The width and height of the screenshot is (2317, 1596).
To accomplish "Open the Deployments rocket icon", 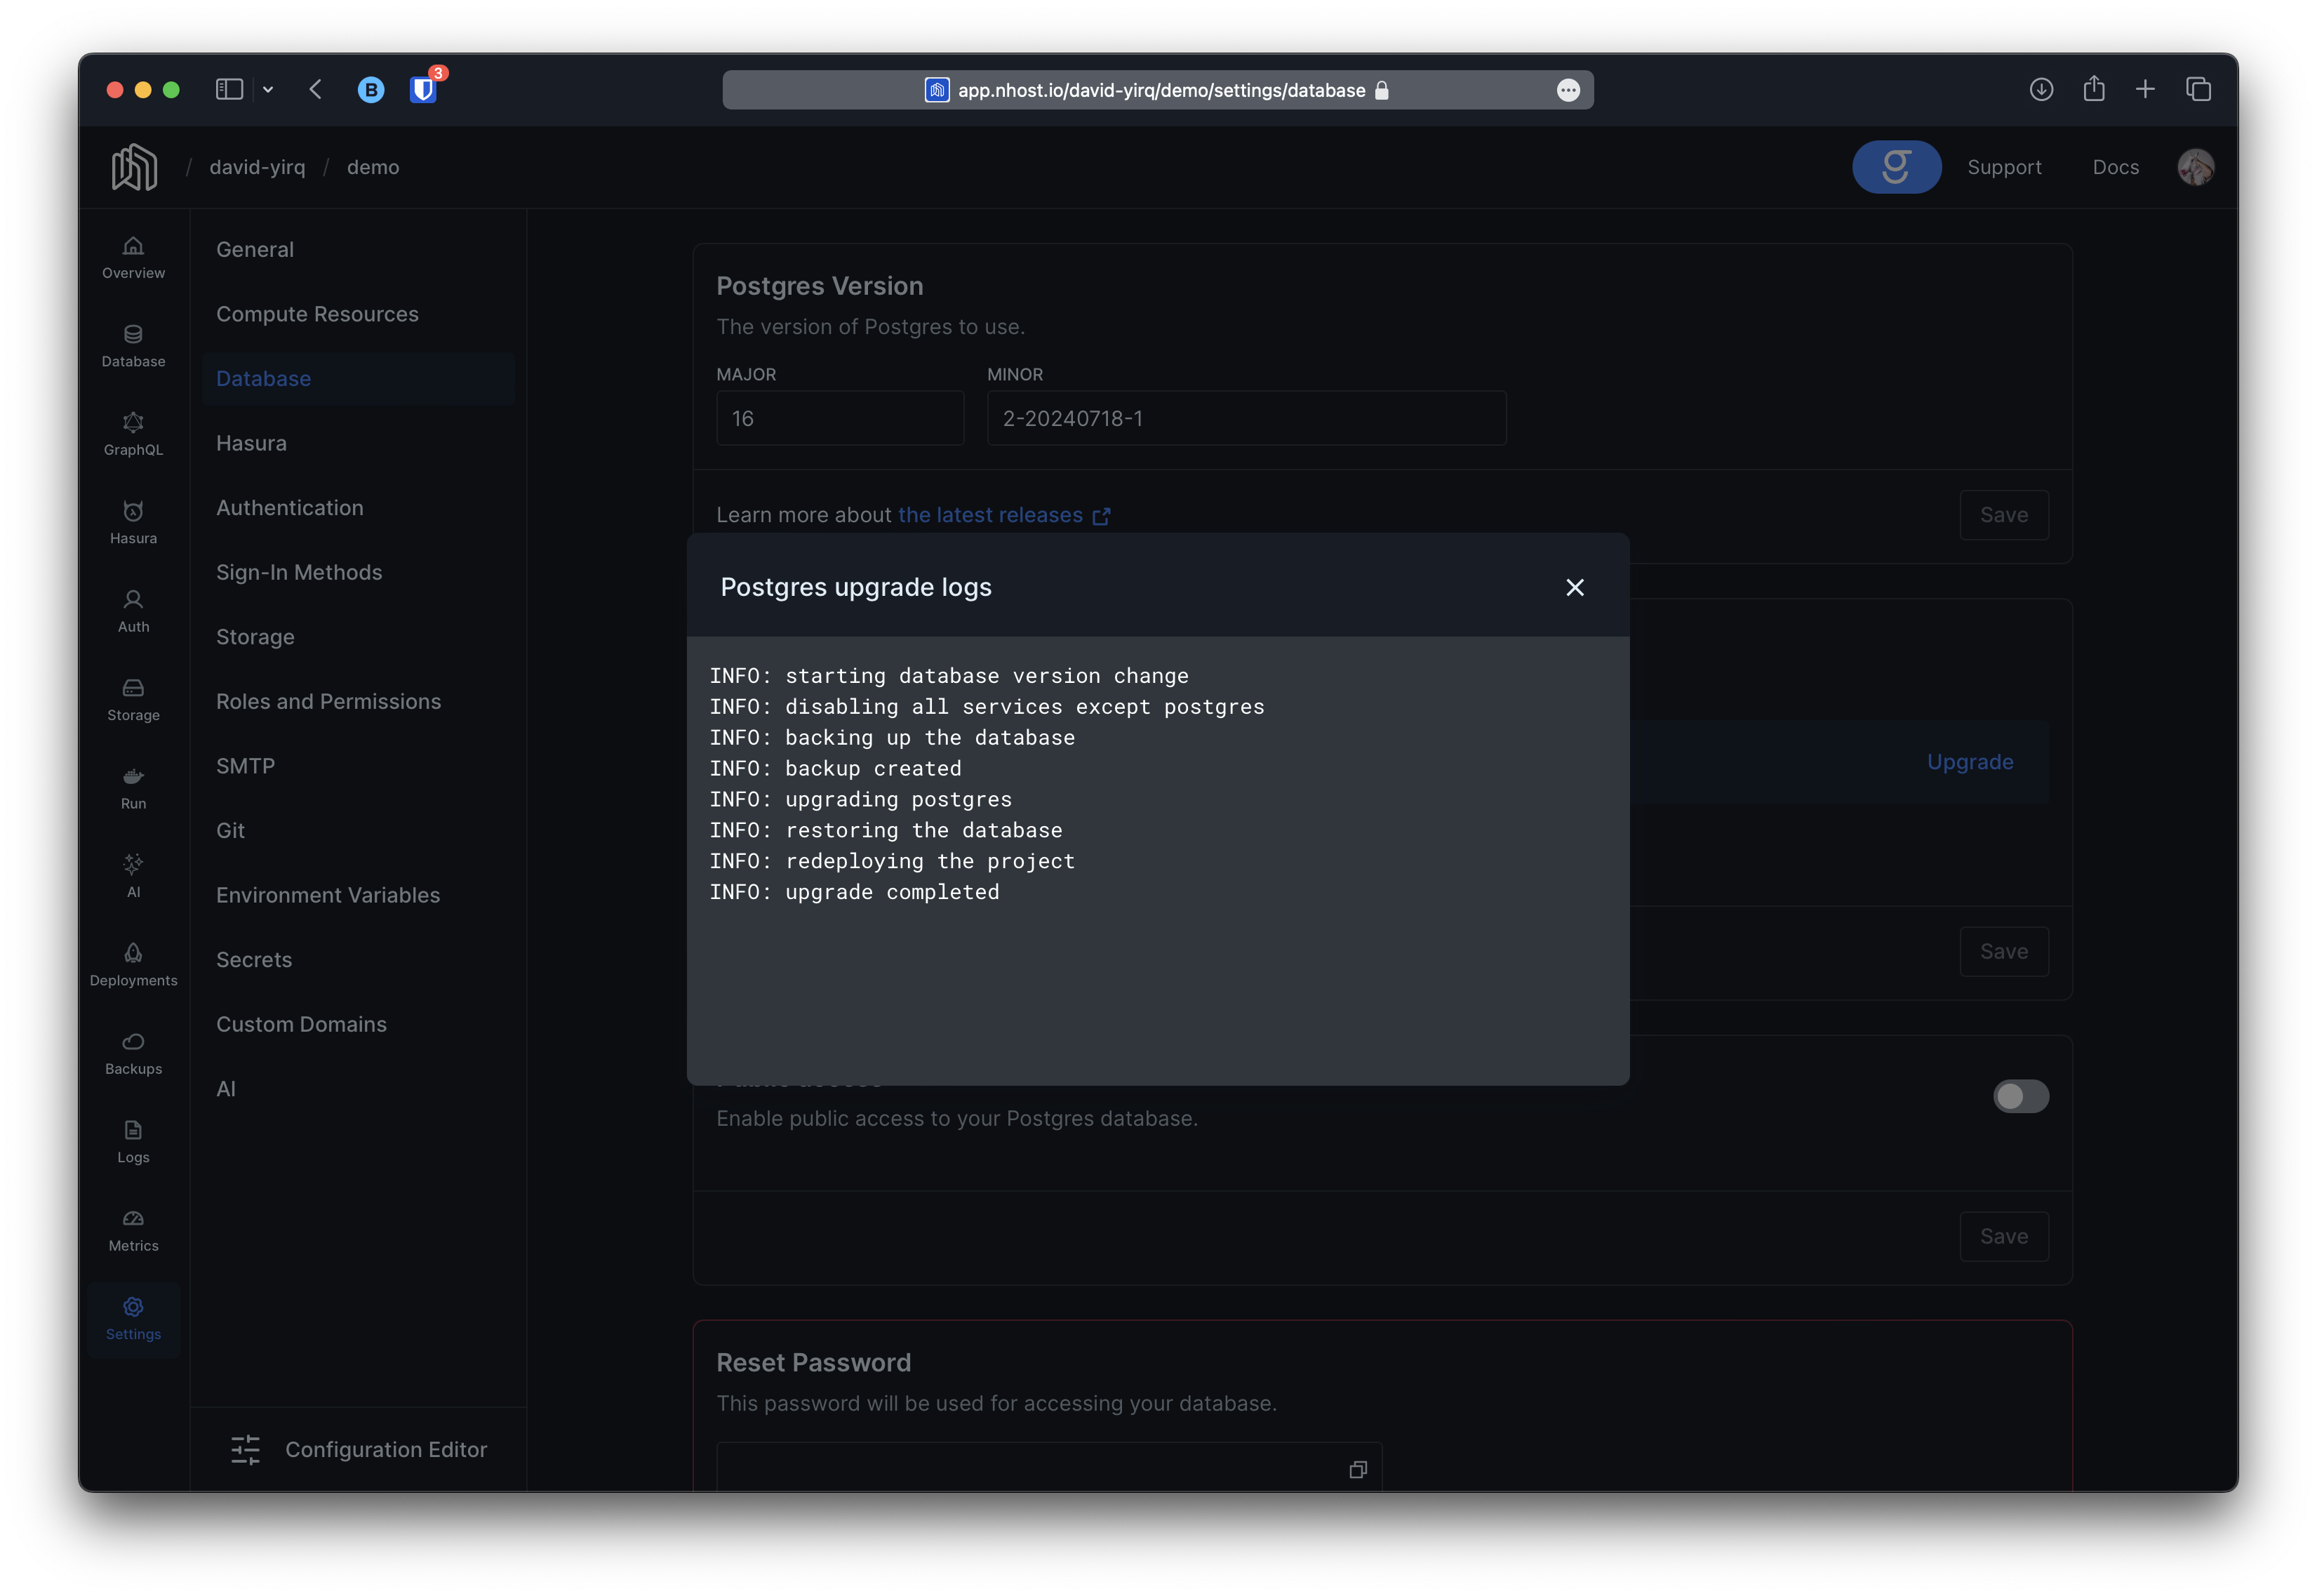I will pyautogui.click(x=133, y=964).
